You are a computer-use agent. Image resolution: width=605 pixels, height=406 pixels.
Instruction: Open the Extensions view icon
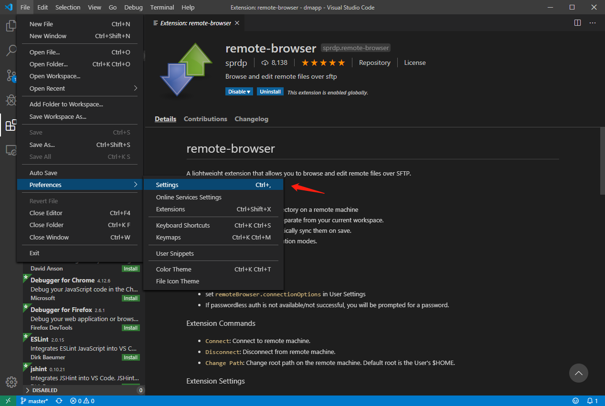coord(11,125)
